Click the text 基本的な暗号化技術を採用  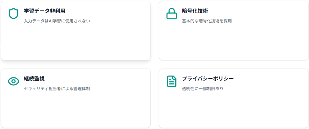click(x=207, y=21)
